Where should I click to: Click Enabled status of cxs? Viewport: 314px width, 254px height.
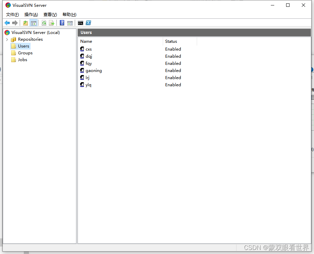173,49
